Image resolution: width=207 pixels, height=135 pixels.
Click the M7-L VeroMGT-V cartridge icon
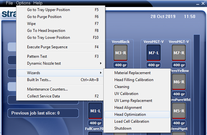153,53
